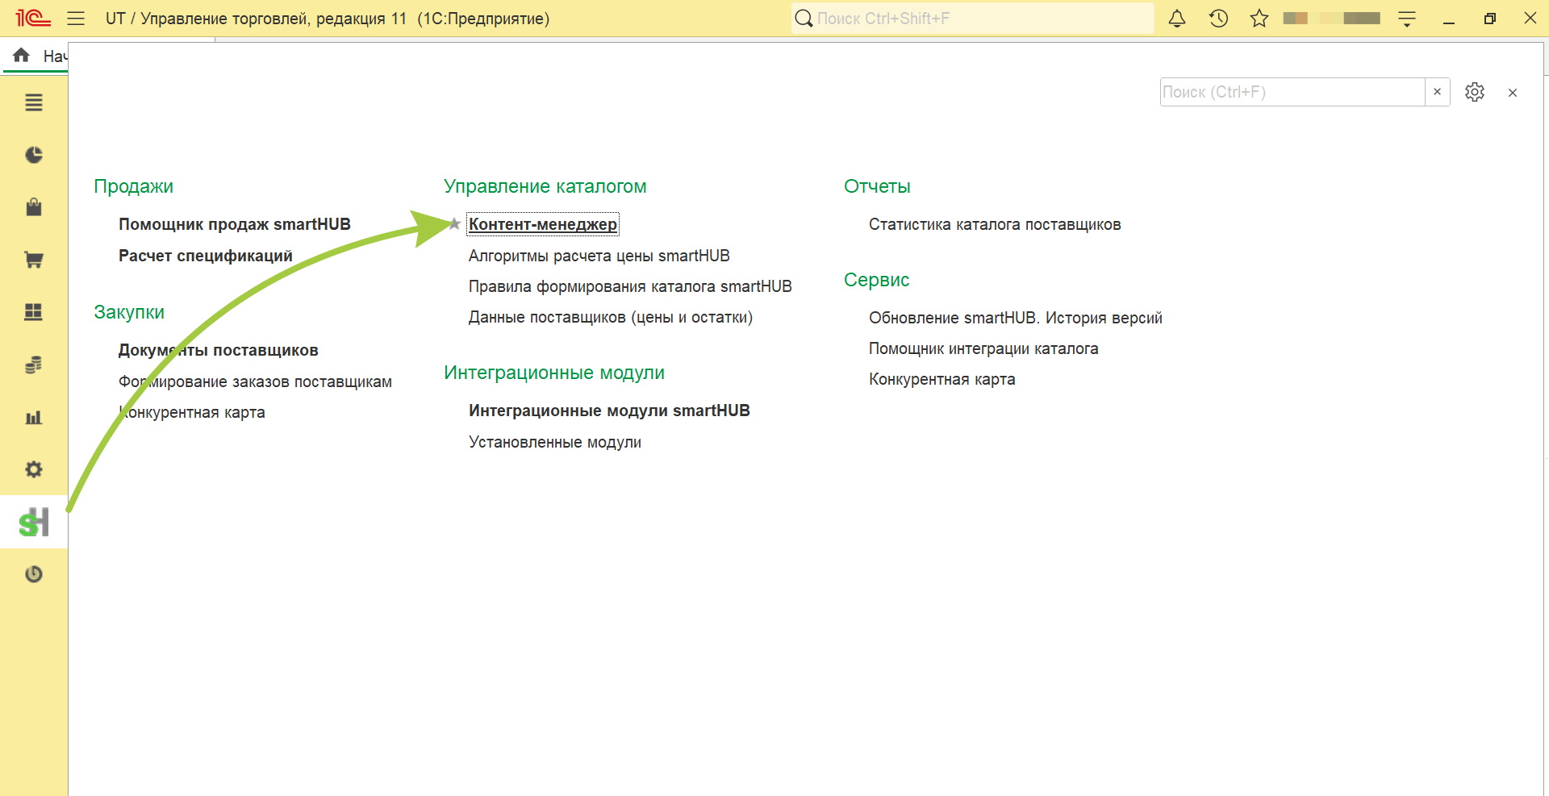Open Контент-менеджер link
The height and width of the screenshot is (796, 1549).
pyautogui.click(x=543, y=224)
